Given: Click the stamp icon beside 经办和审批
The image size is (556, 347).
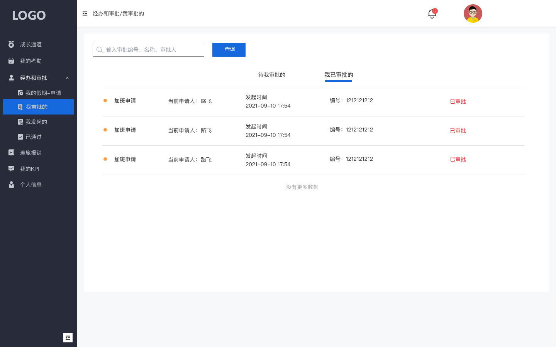Looking at the screenshot, I should point(11,78).
